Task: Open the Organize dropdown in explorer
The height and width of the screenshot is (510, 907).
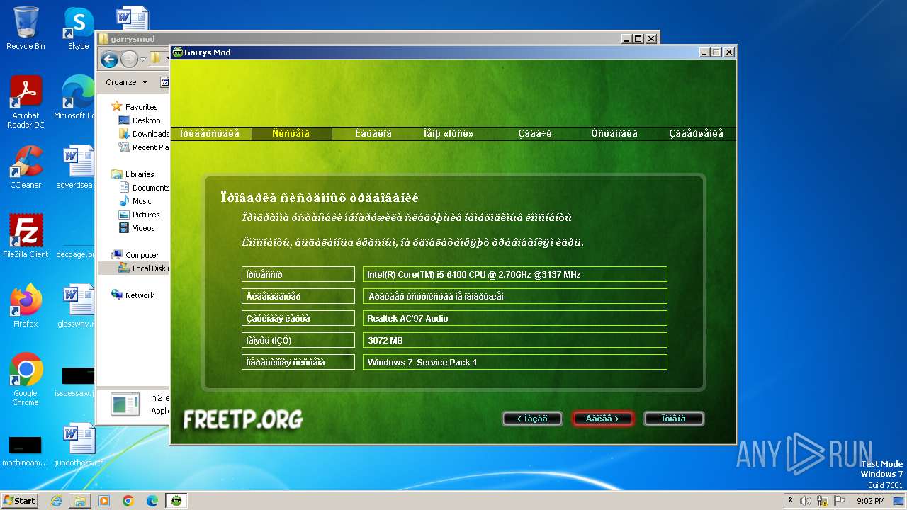Action: [127, 82]
